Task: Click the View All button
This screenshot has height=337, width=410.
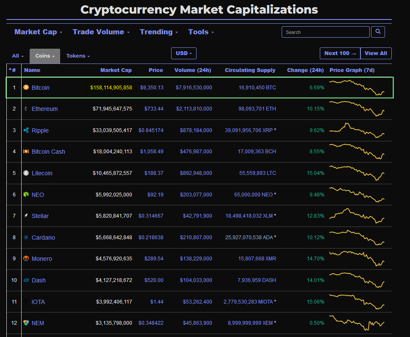Action: [376, 53]
